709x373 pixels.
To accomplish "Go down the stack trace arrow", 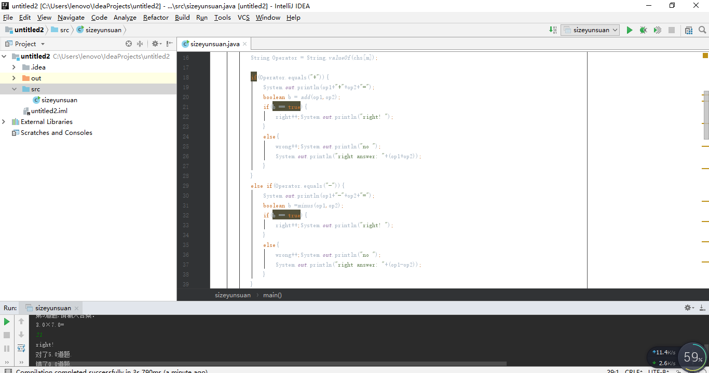I will pos(21,335).
